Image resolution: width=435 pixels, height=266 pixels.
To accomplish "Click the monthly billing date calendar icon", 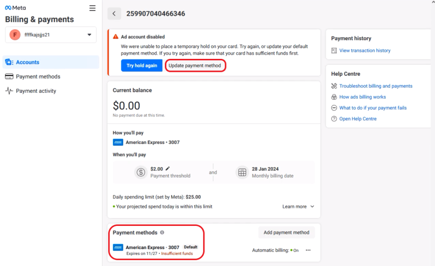I will [242, 172].
